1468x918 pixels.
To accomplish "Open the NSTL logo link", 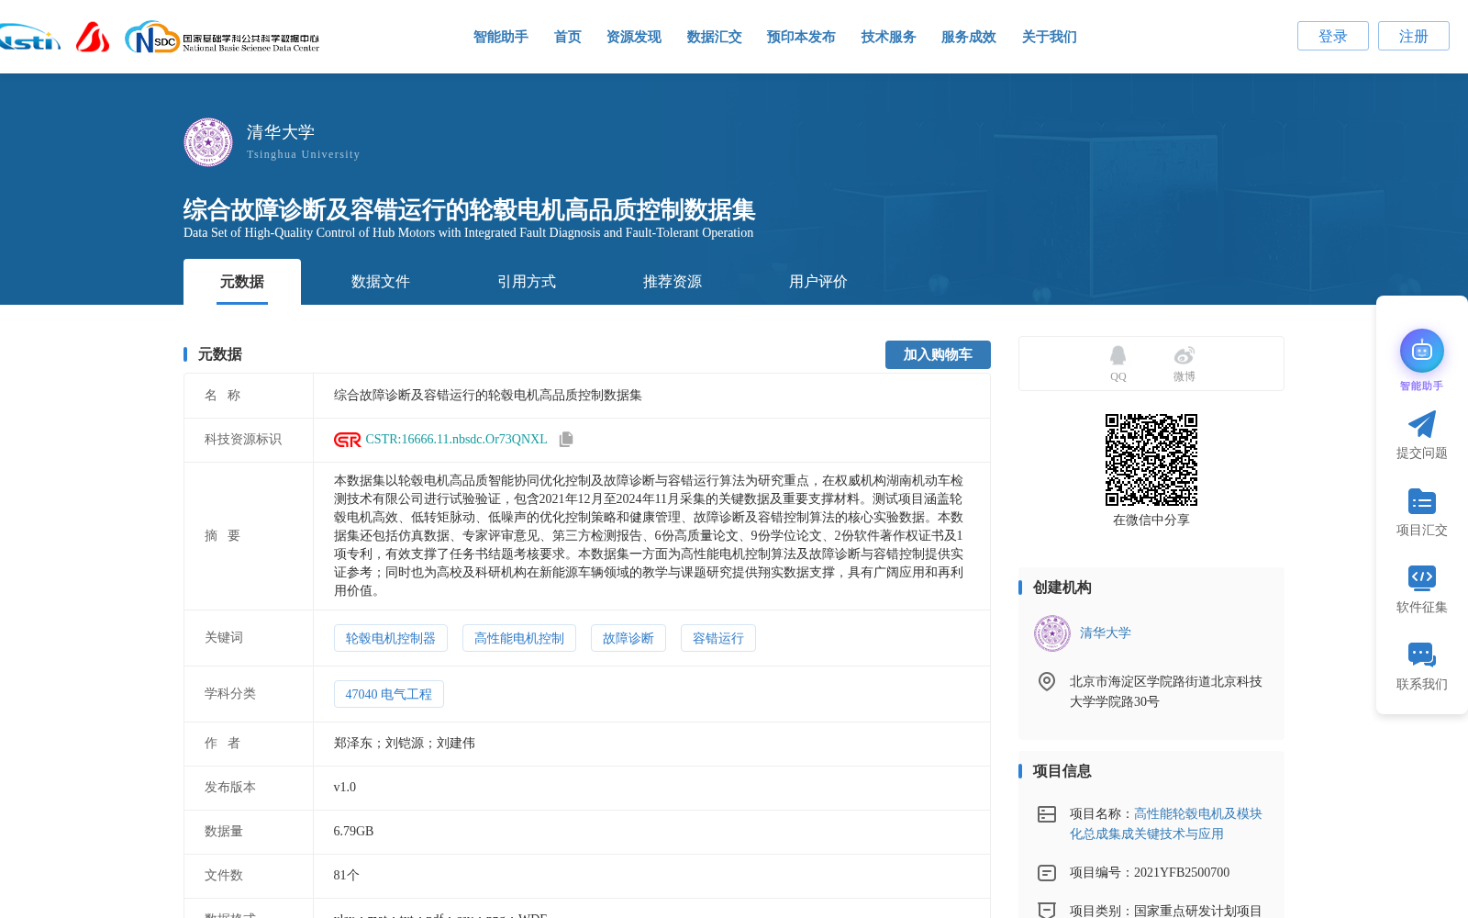I will click(x=29, y=38).
